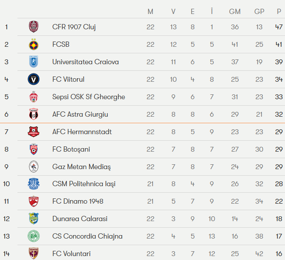This screenshot has width=285, height=260.
Task: Click the AFC Hermannstadt crest
Action: (34, 132)
